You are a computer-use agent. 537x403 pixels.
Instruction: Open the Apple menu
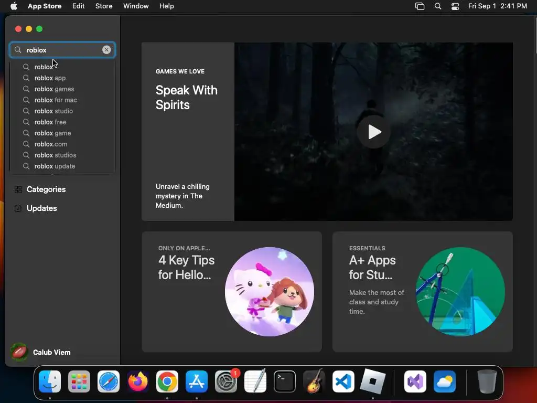13,6
